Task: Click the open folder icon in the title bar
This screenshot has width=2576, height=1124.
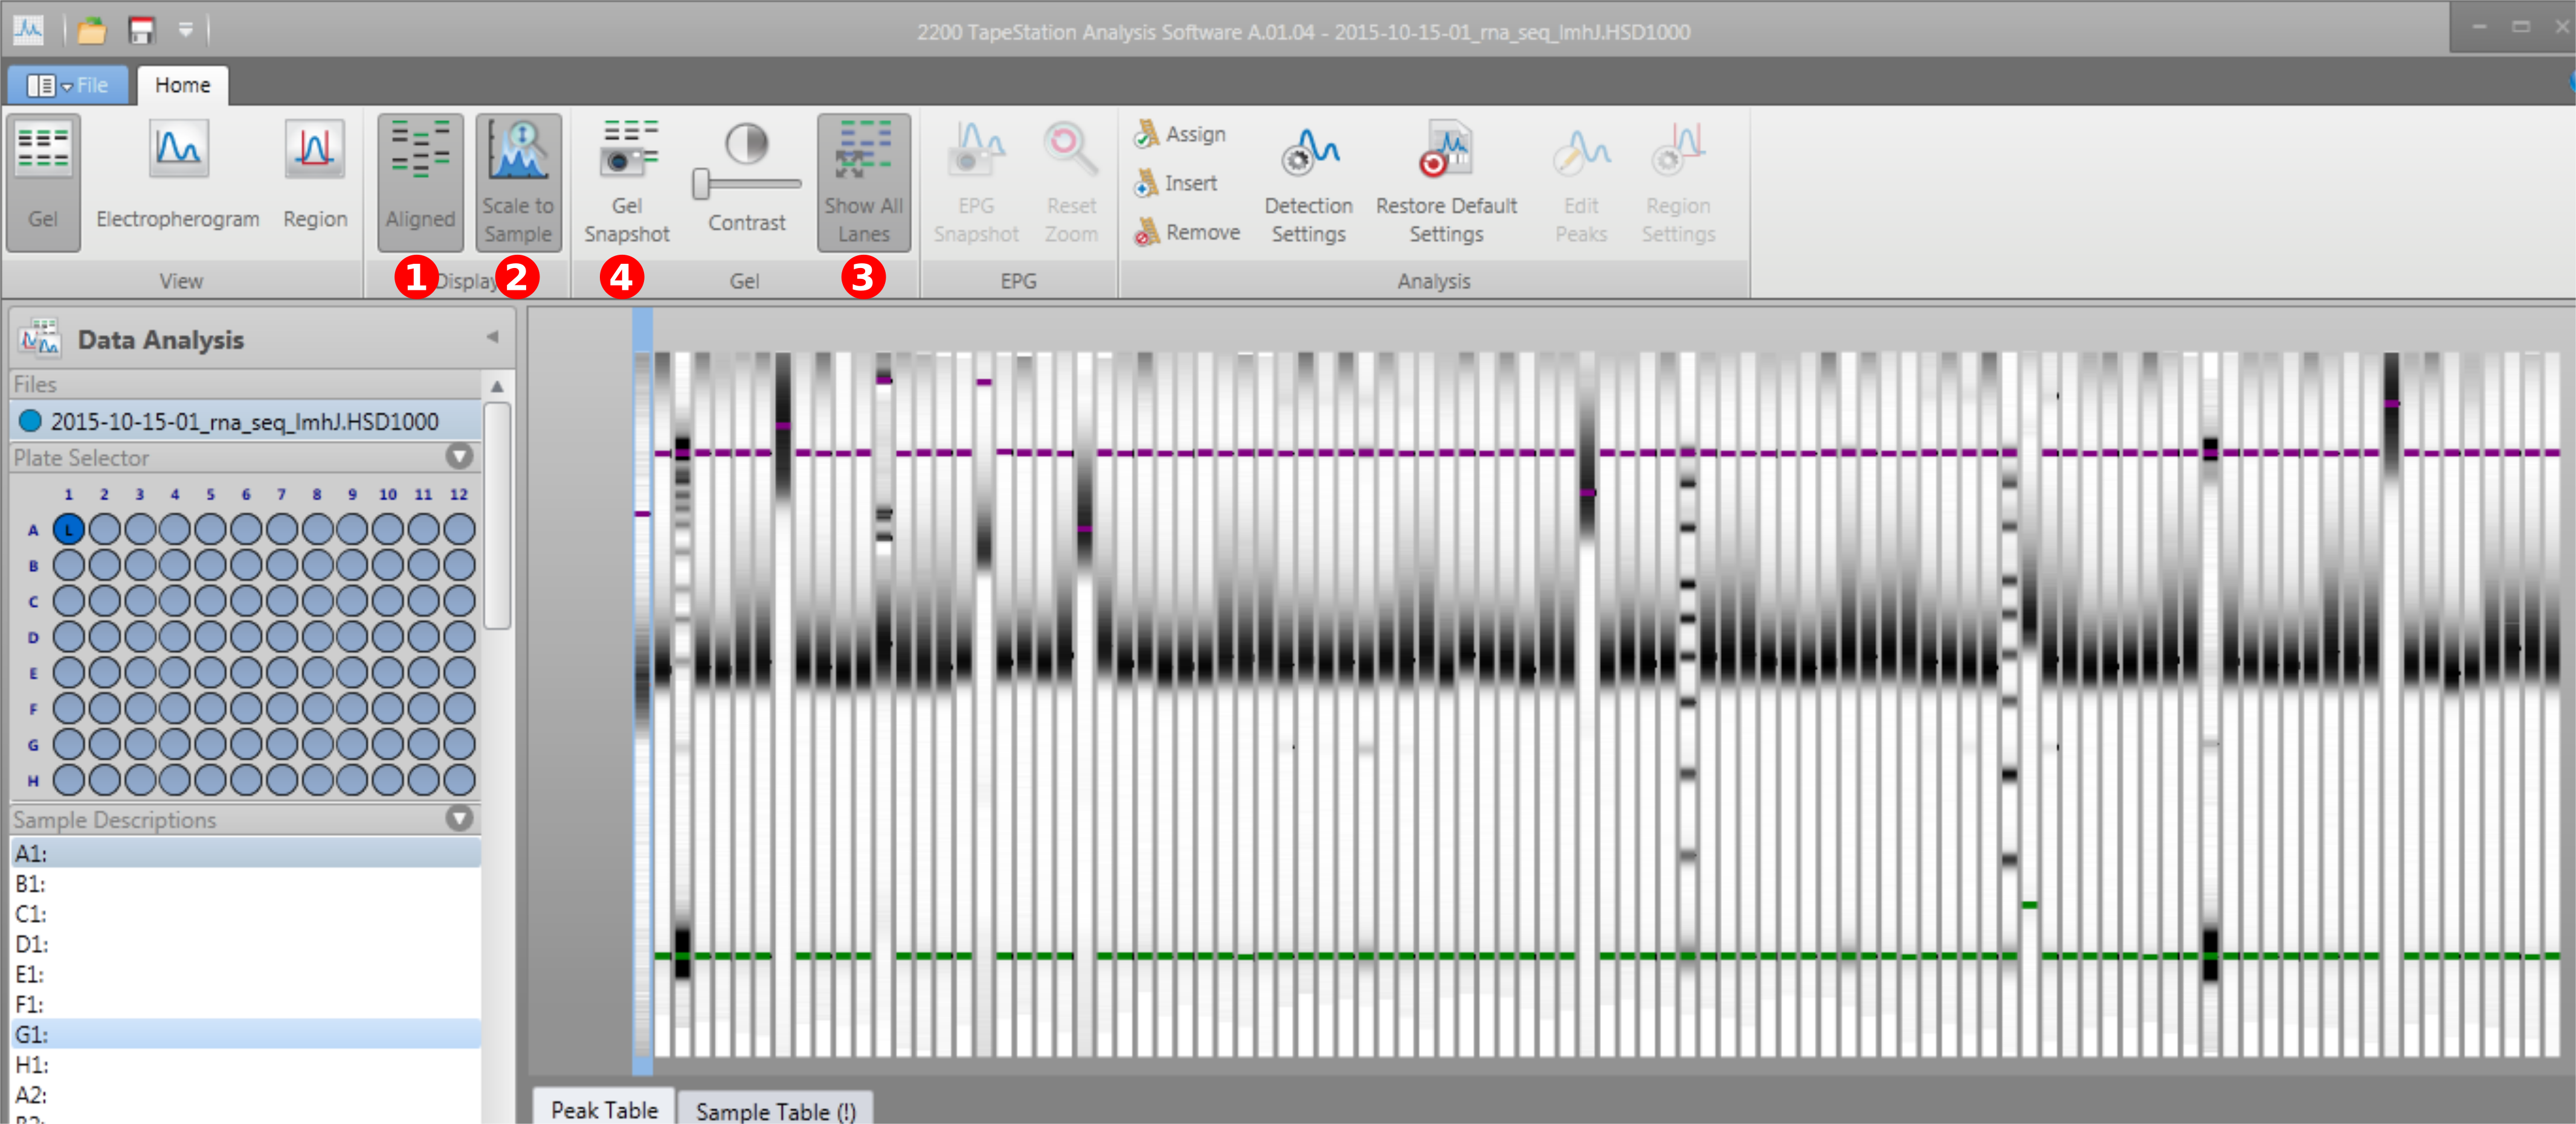Action: pyautogui.click(x=92, y=31)
